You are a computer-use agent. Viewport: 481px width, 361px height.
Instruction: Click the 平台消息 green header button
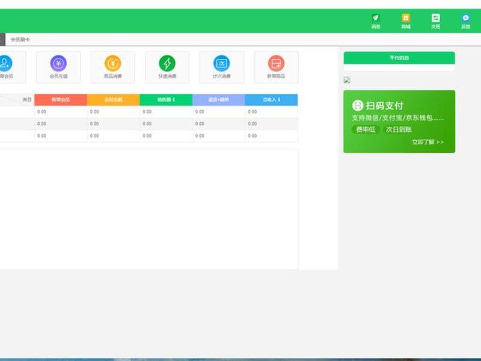coord(399,58)
